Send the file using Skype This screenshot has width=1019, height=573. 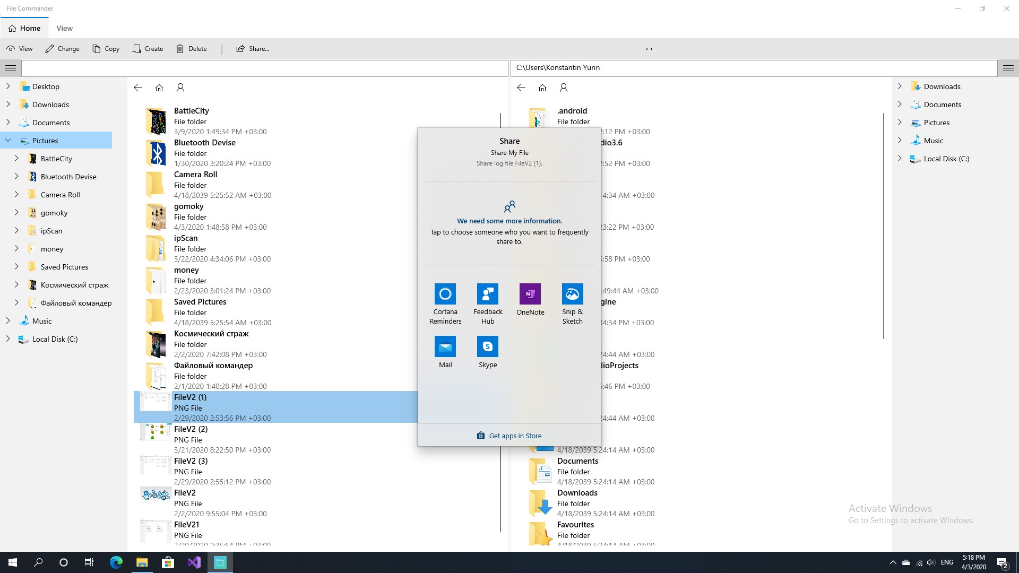tap(488, 352)
